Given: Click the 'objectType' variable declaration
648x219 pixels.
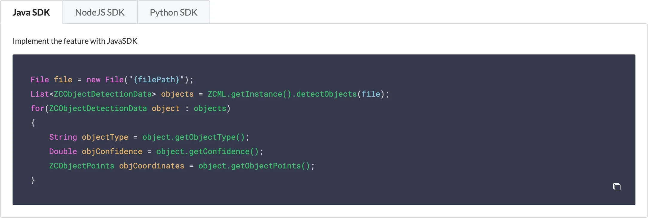Looking at the screenshot, I should pos(105,137).
